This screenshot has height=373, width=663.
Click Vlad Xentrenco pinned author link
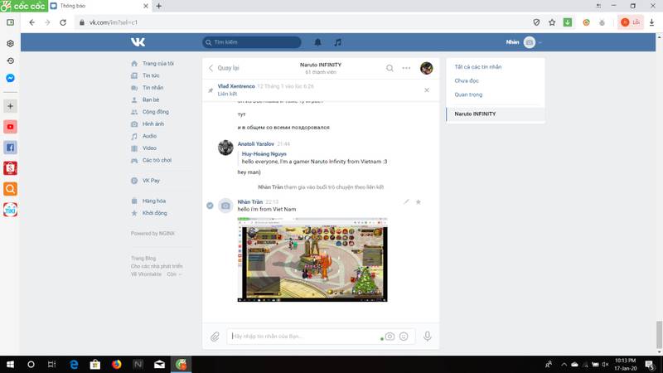pyautogui.click(x=236, y=86)
